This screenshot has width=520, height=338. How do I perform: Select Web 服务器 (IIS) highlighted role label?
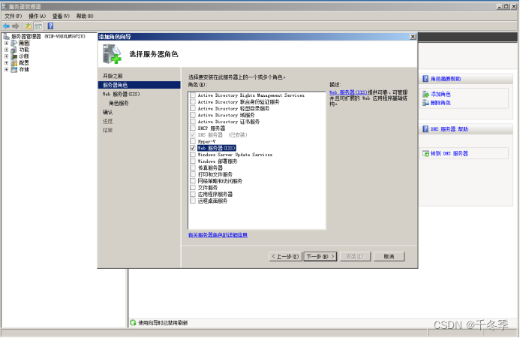point(217,148)
